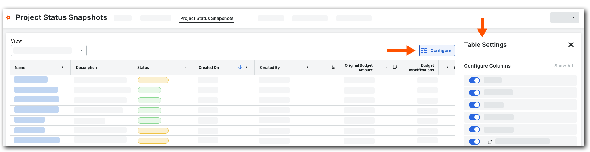Click the icon beside Budget Modifications header

(395, 66)
